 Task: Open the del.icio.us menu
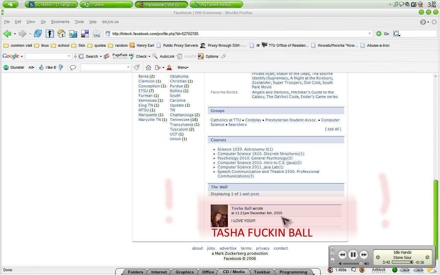click(x=110, y=22)
